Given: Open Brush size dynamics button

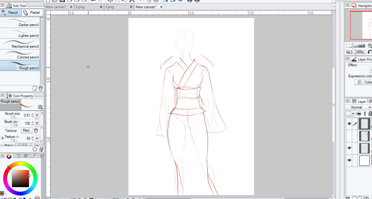Looking at the screenshot, I should (x=37, y=115).
